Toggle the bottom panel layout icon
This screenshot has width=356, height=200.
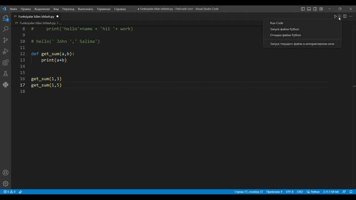point(309,9)
